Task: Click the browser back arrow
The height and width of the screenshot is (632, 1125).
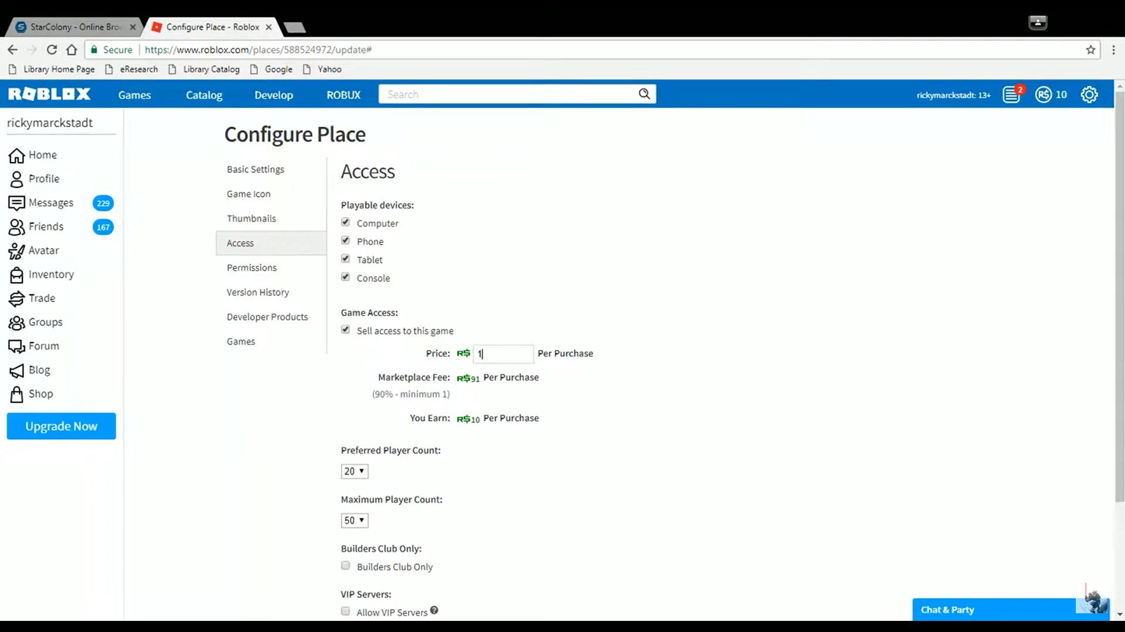Action: pos(12,50)
